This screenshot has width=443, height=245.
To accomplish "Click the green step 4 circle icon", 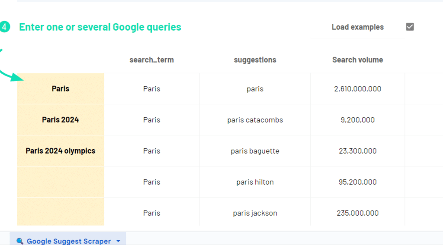I will 4,27.
